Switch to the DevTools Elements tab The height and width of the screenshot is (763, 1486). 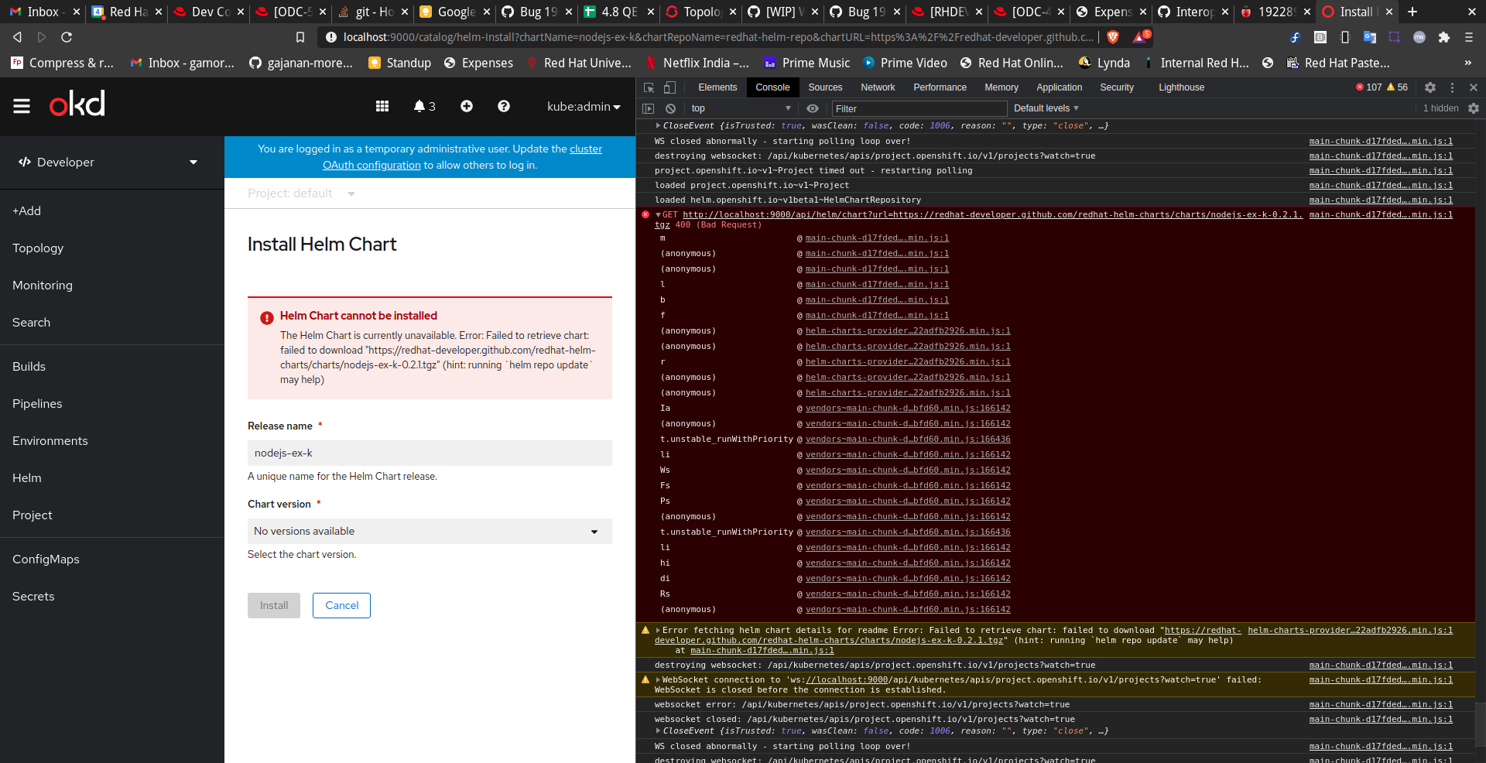[x=717, y=87]
